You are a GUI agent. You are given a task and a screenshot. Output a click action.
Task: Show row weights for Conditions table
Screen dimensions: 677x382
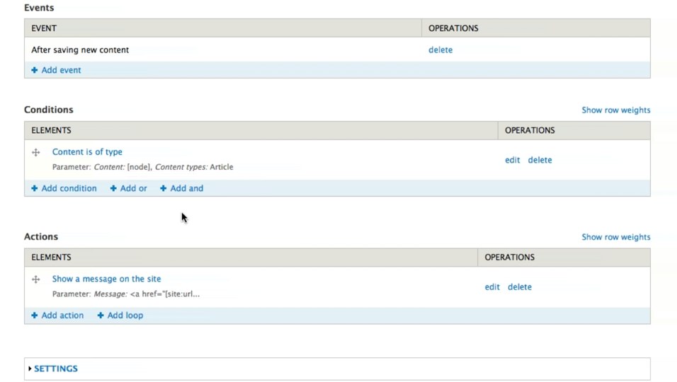pyautogui.click(x=615, y=110)
